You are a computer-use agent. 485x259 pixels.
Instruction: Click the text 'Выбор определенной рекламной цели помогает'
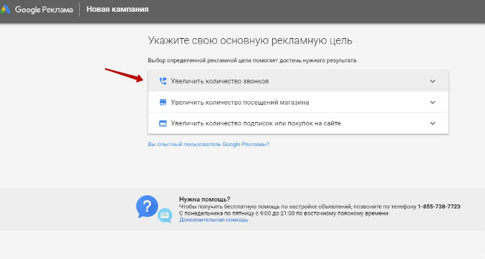pyautogui.click(x=213, y=60)
